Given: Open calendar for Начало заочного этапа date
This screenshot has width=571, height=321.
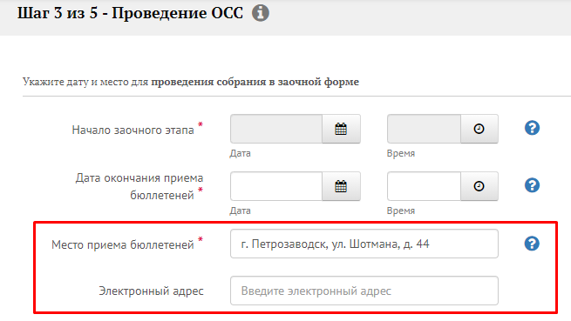Looking at the screenshot, I should [x=341, y=129].
